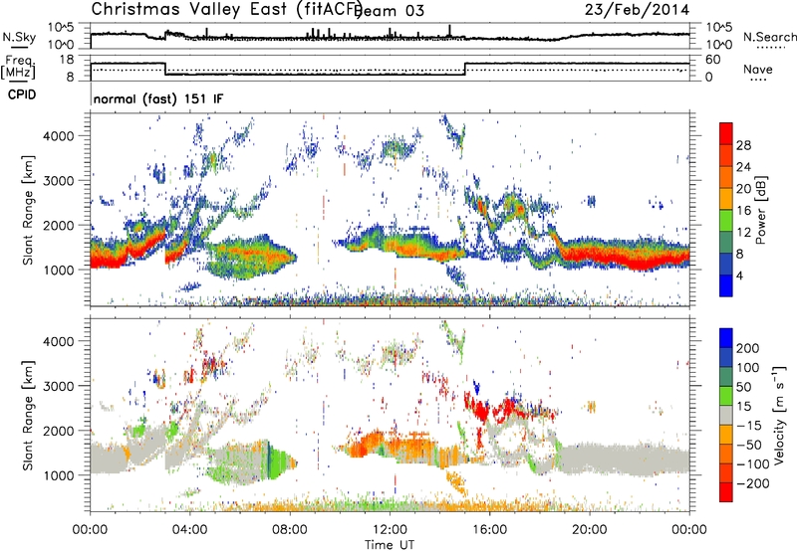Click the "-200" value on the Velocity scale

click(x=753, y=483)
